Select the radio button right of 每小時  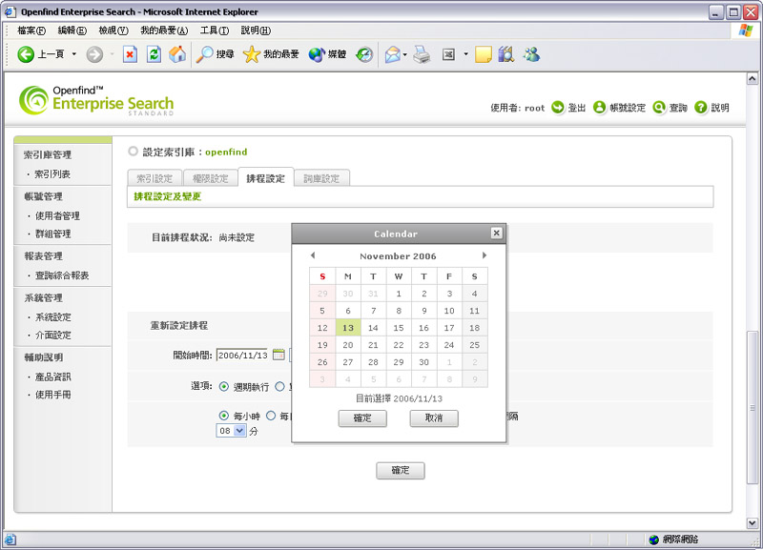271,416
